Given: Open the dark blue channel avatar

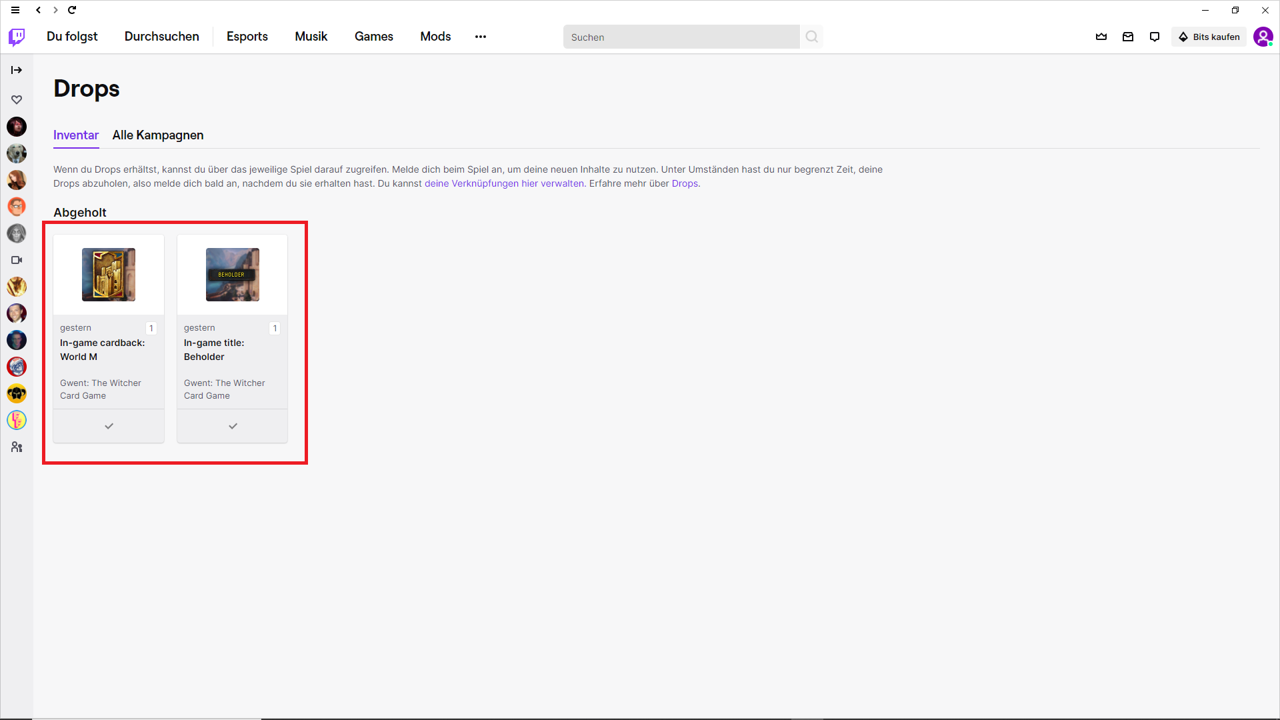Looking at the screenshot, I should (17, 340).
